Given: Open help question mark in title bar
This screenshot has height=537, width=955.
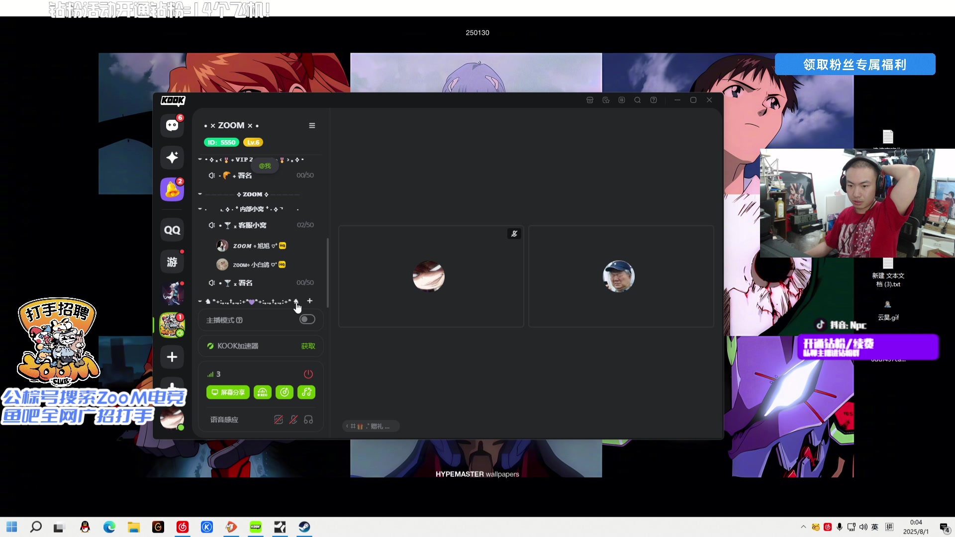Looking at the screenshot, I should 654,100.
